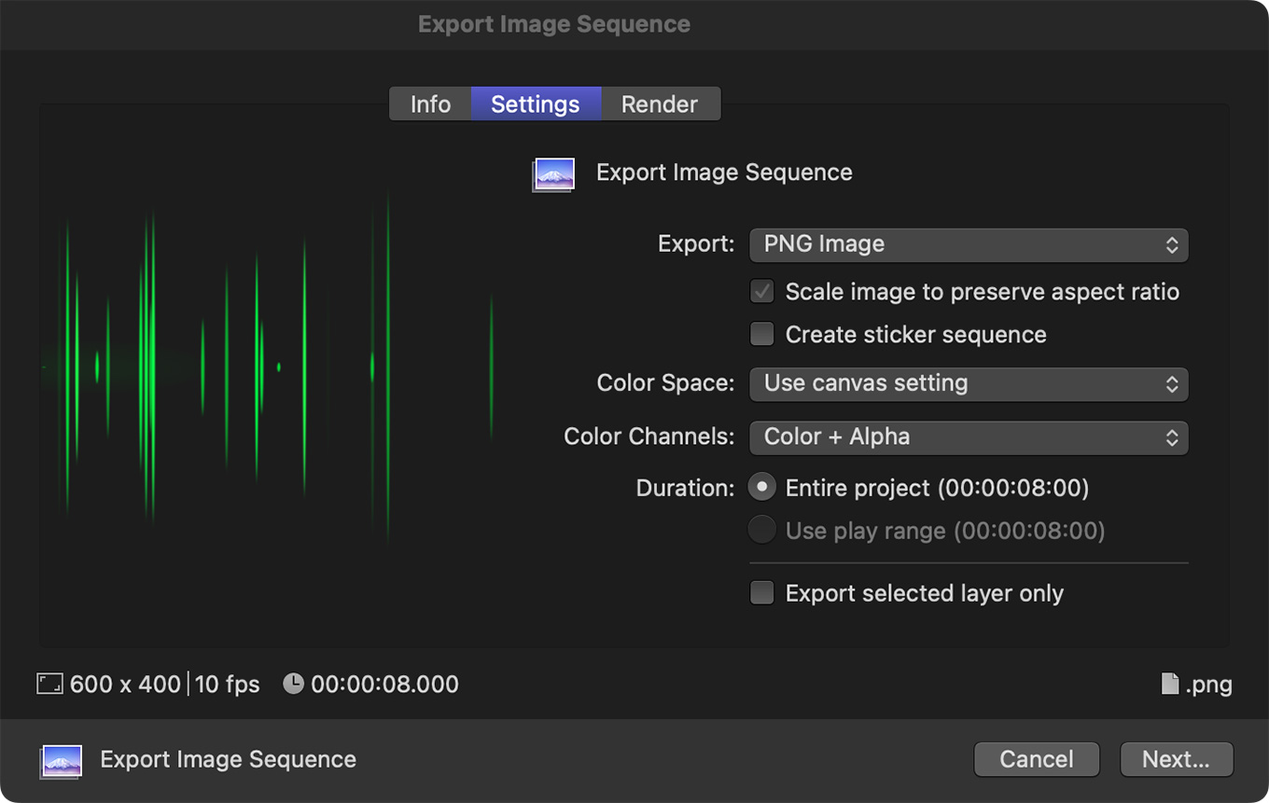Click the 600 x 400 resolution readout

coord(125,685)
